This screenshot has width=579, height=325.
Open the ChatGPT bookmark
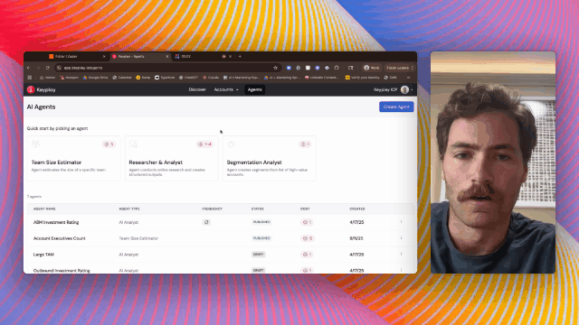(x=189, y=78)
